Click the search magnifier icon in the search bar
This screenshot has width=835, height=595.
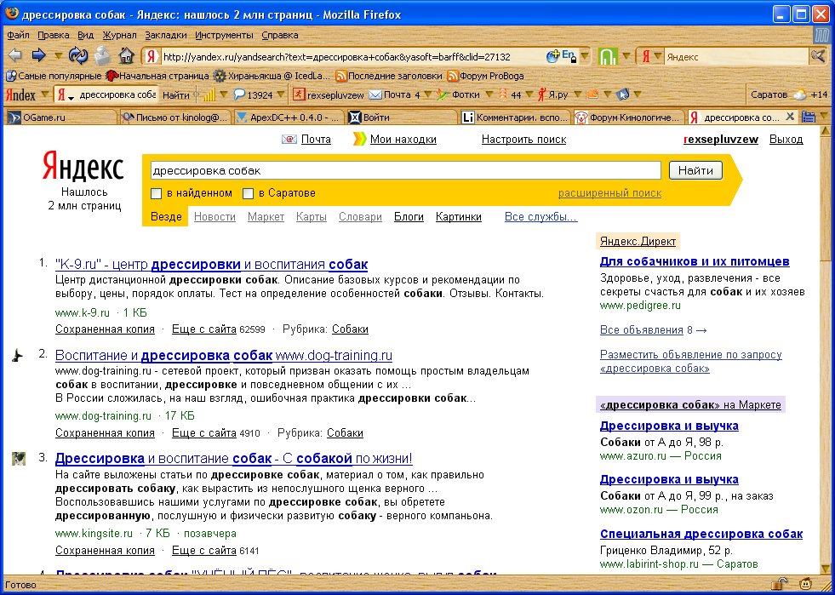click(x=817, y=56)
